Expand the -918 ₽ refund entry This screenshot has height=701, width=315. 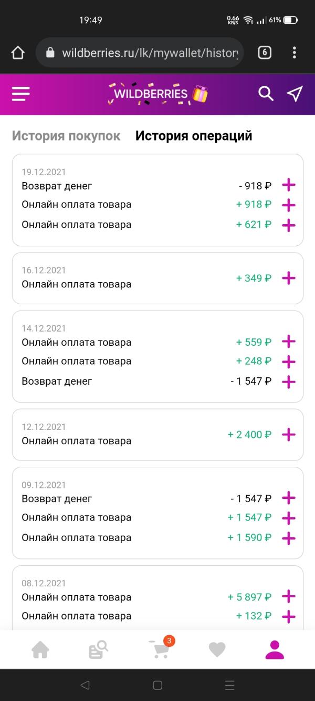[289, 185]
